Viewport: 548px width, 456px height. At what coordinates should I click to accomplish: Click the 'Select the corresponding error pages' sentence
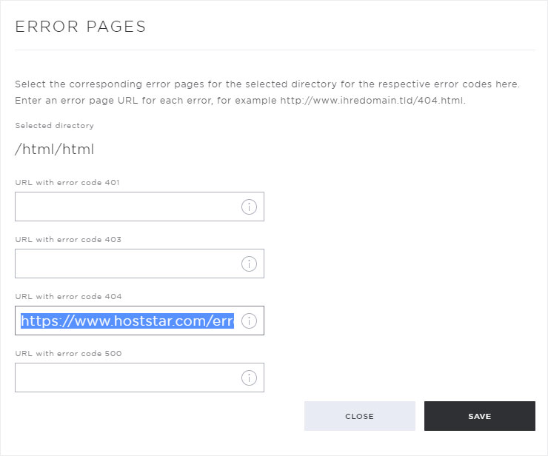(x=267, y=84)
